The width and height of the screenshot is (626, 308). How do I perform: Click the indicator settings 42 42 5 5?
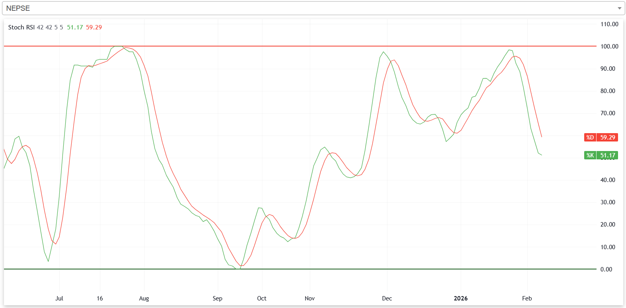pyautogui.click(x=50, y=27)
